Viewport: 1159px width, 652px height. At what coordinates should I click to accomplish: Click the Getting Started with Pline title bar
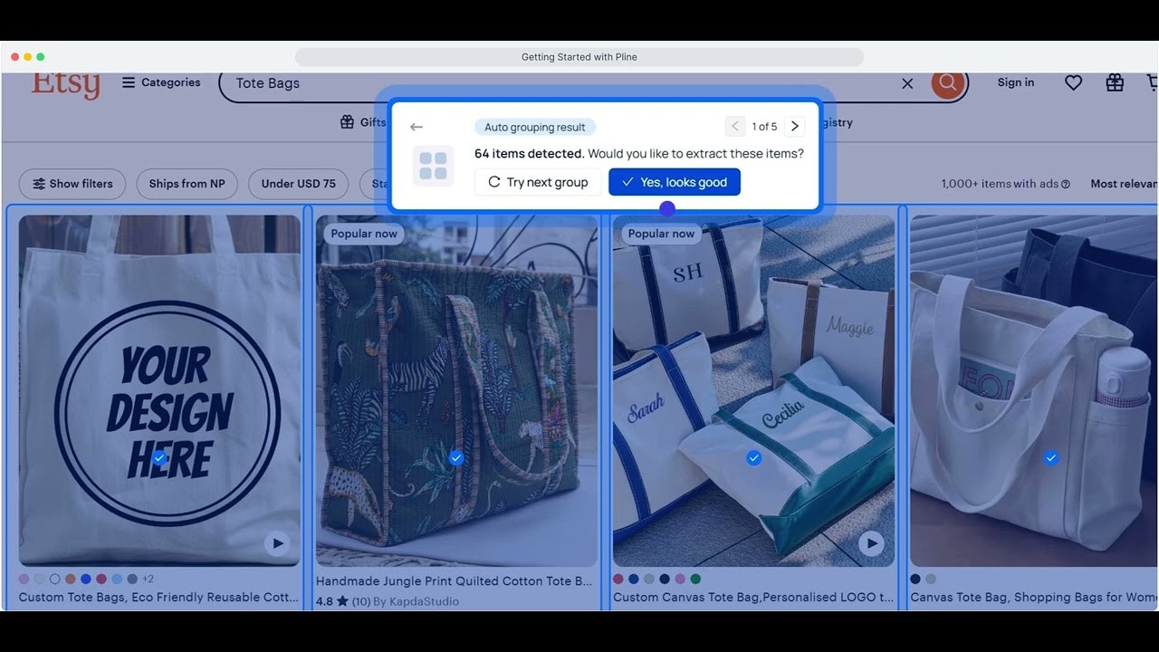tap(579, 57)
